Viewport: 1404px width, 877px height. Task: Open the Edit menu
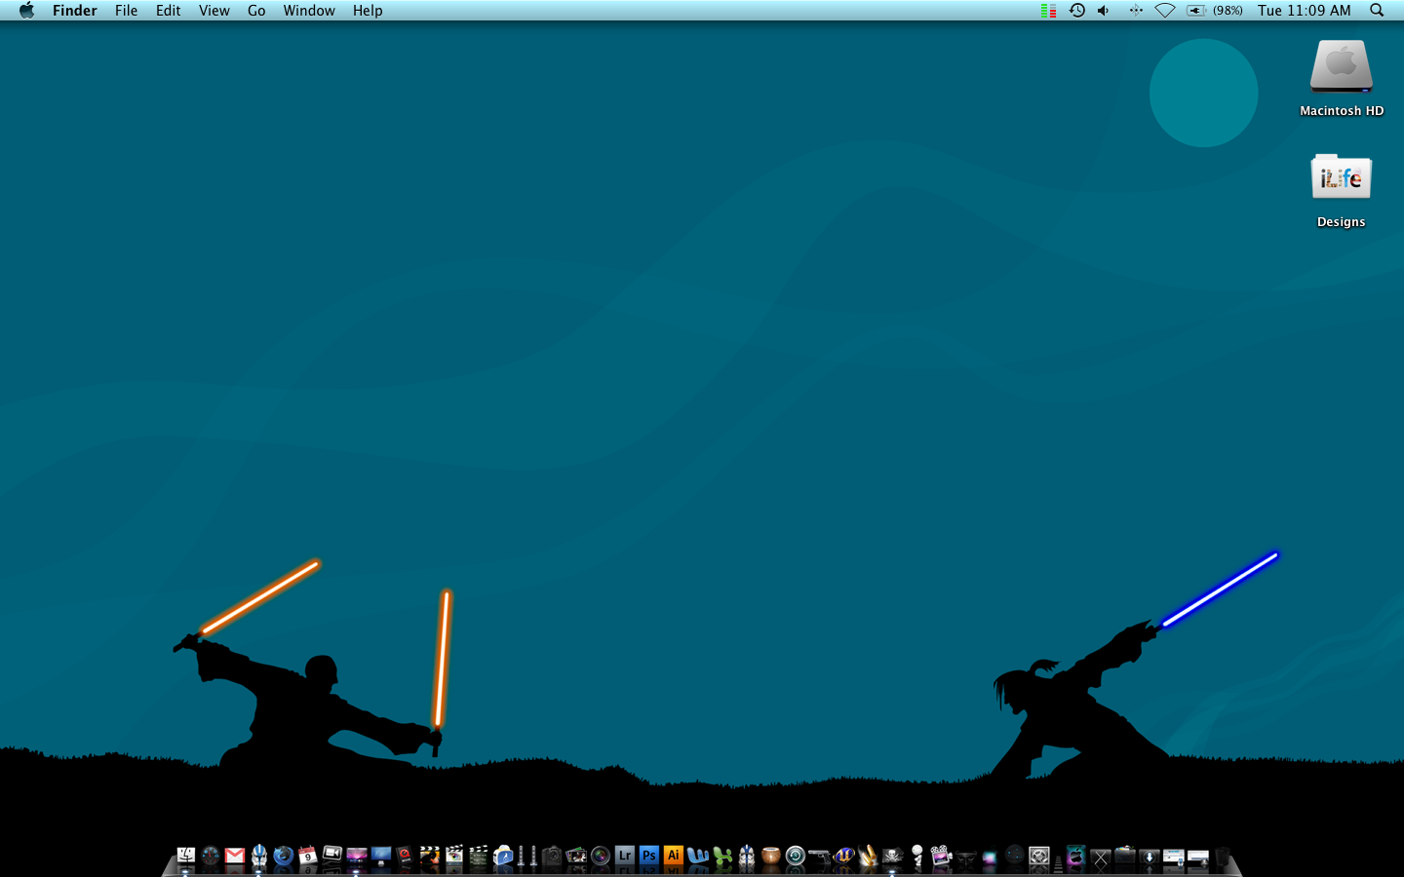[168, 11]
